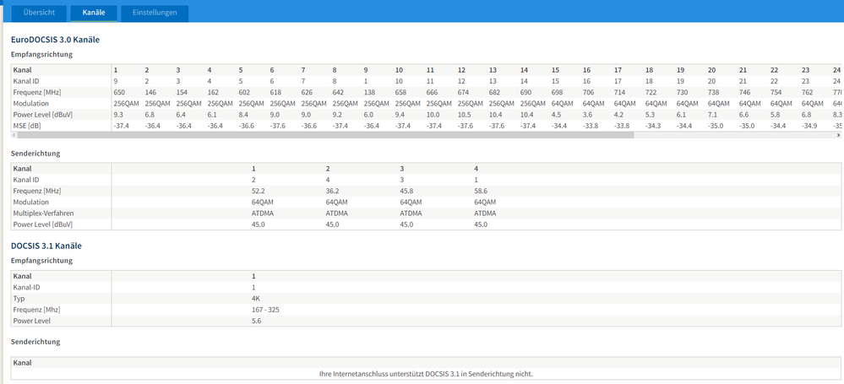Select the MSE [dB] row label

point(28,126)
